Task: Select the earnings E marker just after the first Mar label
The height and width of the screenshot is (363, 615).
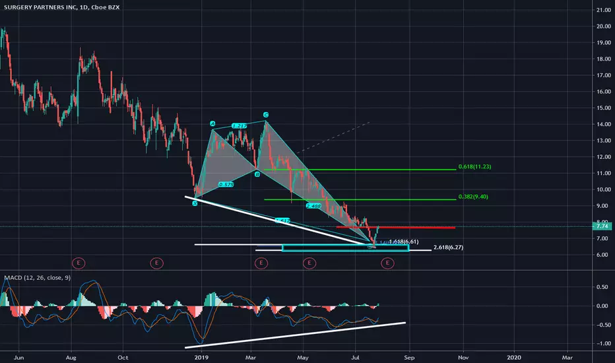Action: click(x=261, y=263)
